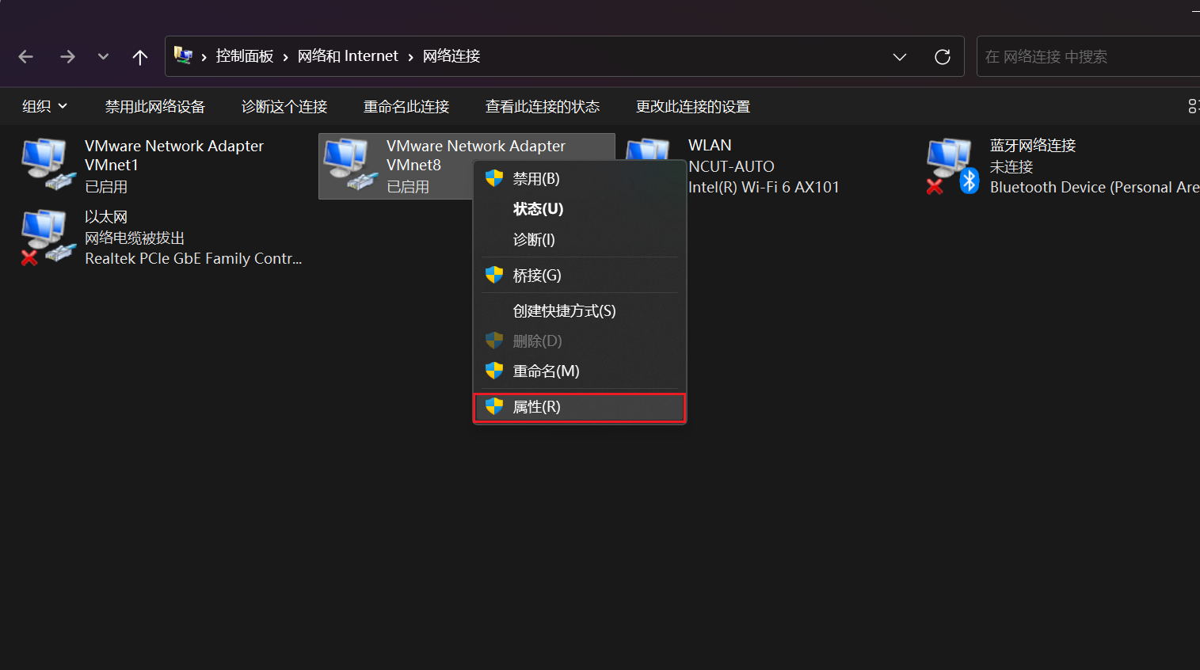This screenshot has height=670, width=1200.
Task: Select 控制面板 in the breadcrumb path
Action: 245,56
